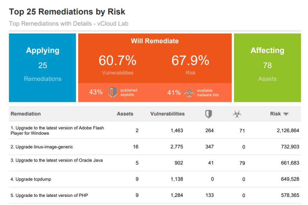Select the PHP upgrade remediation

(x=49, y=195)
